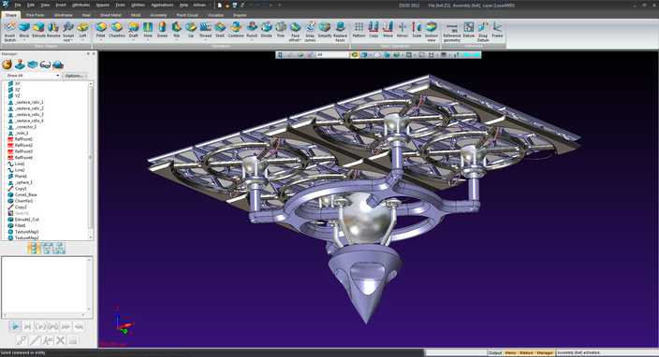Viewport: 659px width, 357px height.
Task: Choose the Lip tool
Action: [x=191, y=30]
